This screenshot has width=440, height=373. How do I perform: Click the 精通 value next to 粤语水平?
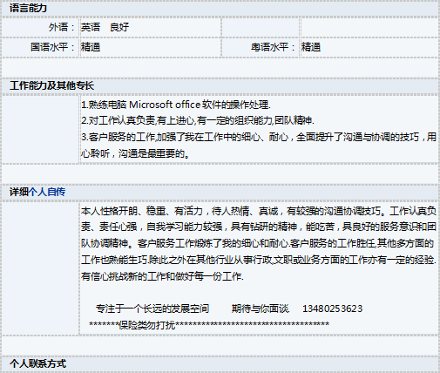pyautogui.click(x=311, y=47)
